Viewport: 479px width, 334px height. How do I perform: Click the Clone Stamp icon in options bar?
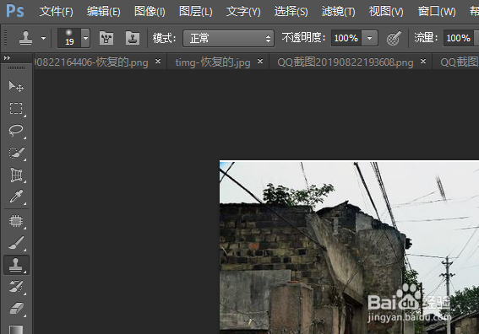[x=25, y=38]
